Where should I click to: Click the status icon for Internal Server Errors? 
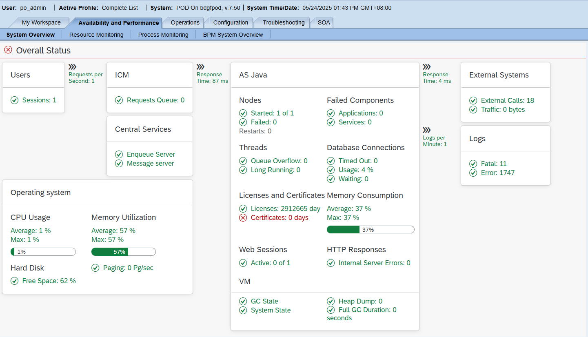tap(331, 263)
